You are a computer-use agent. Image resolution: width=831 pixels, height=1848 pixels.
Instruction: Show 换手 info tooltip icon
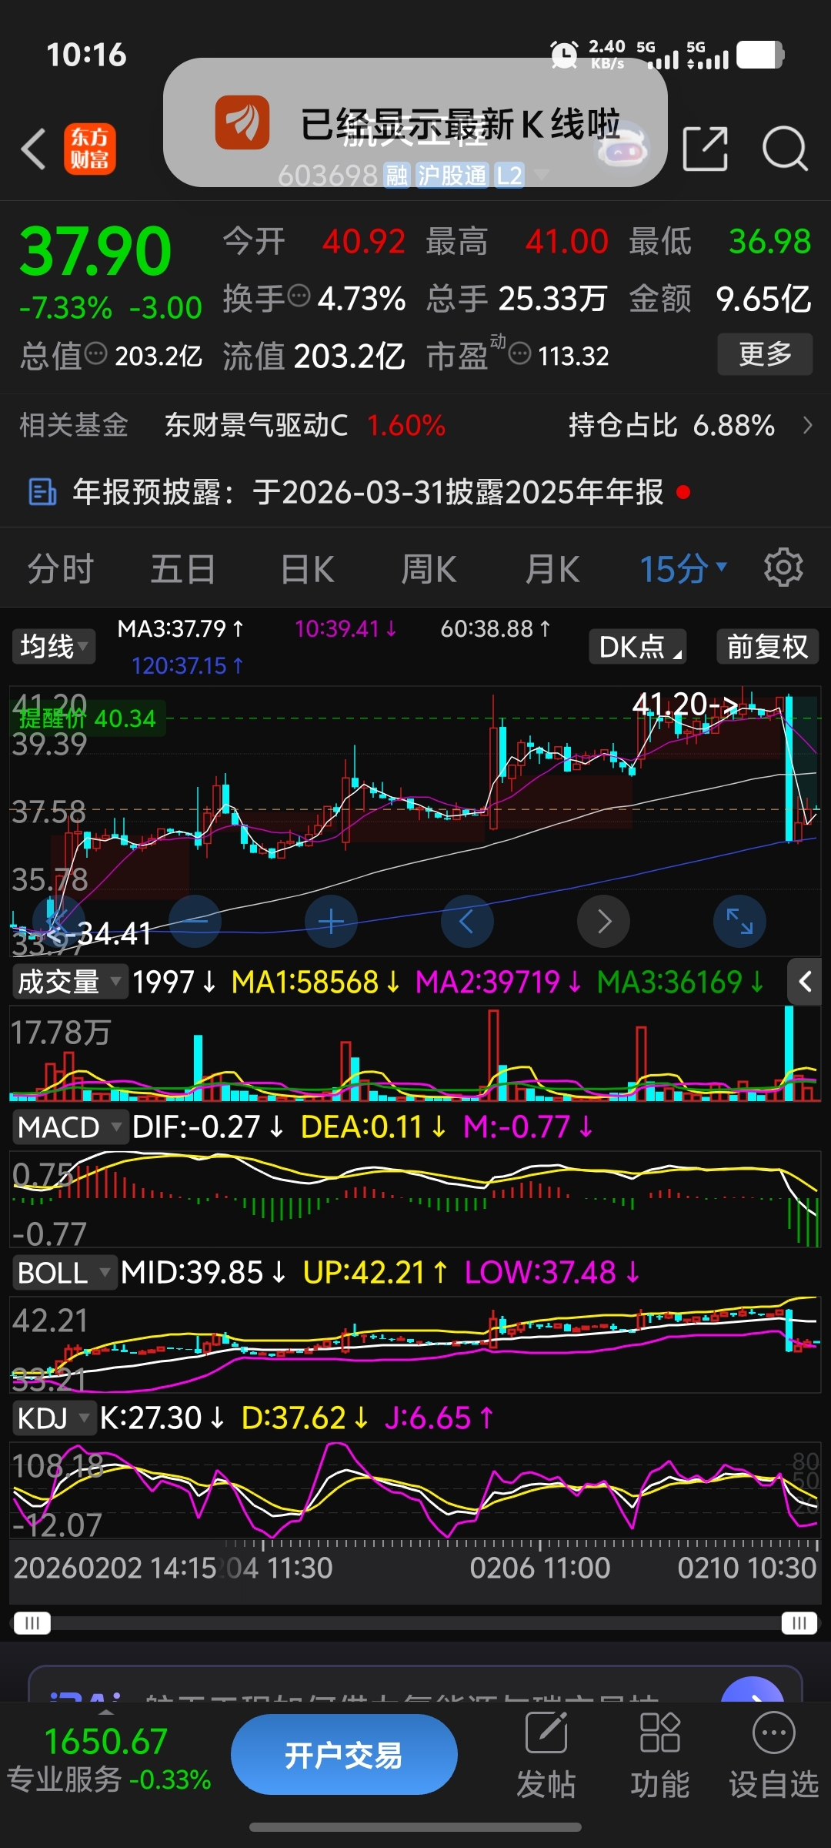[x=299, y=296]
